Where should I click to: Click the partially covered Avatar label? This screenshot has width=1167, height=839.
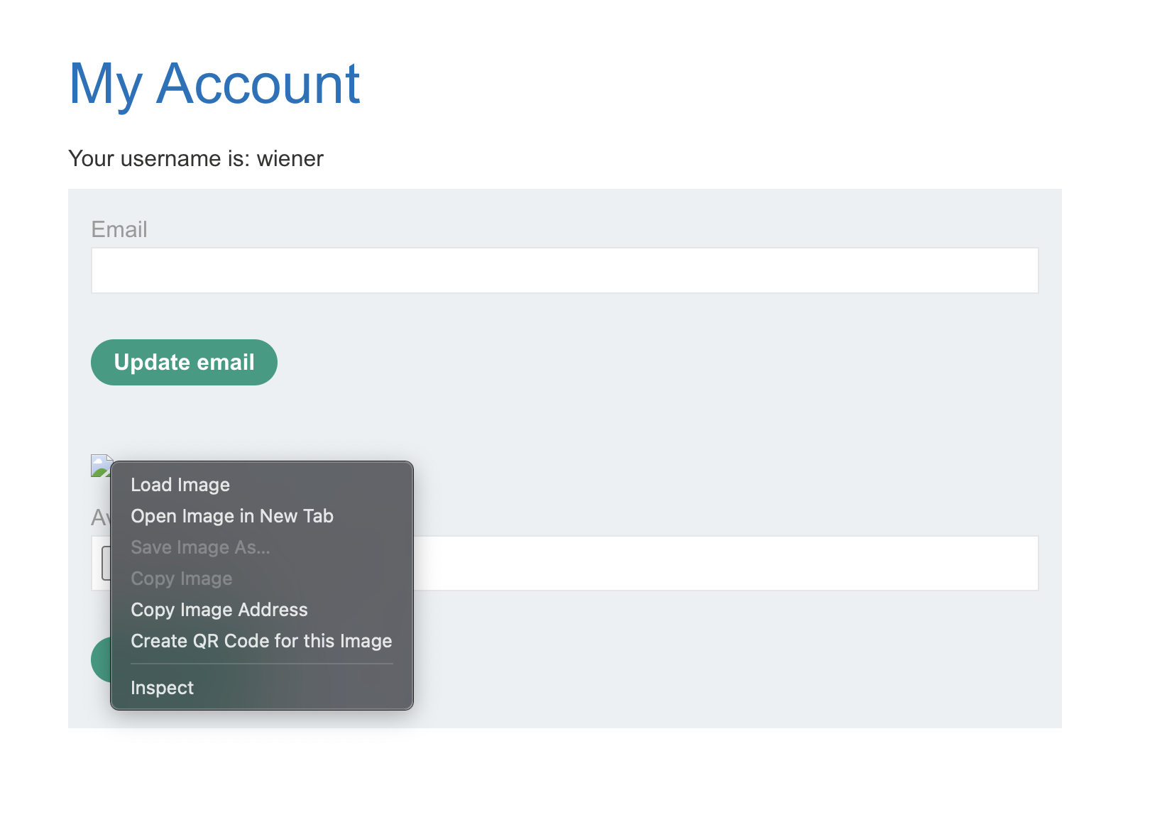coord(100,517)
